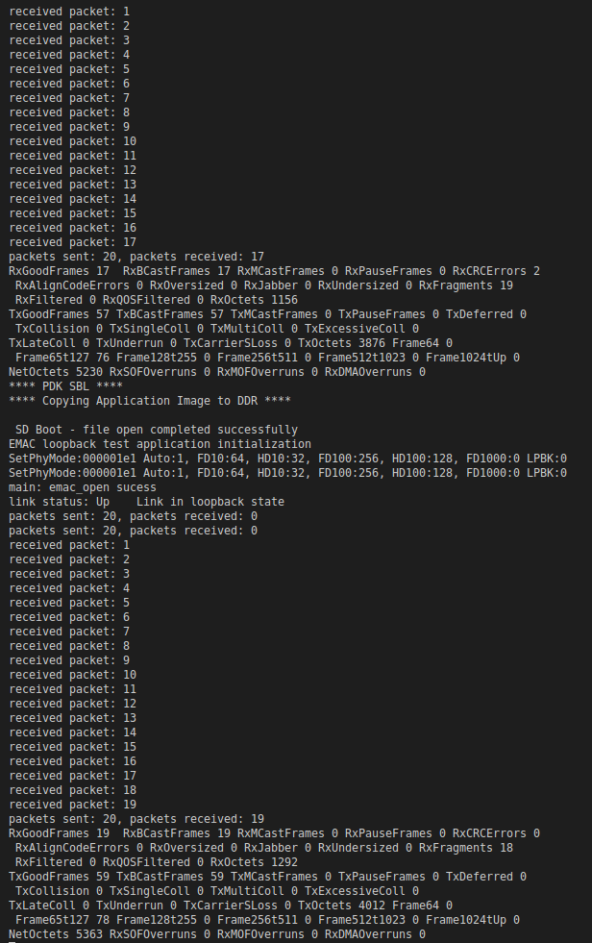Click the "received packet: 18" line
Viewport: 592px width, 943px height.
click(73, 790)
